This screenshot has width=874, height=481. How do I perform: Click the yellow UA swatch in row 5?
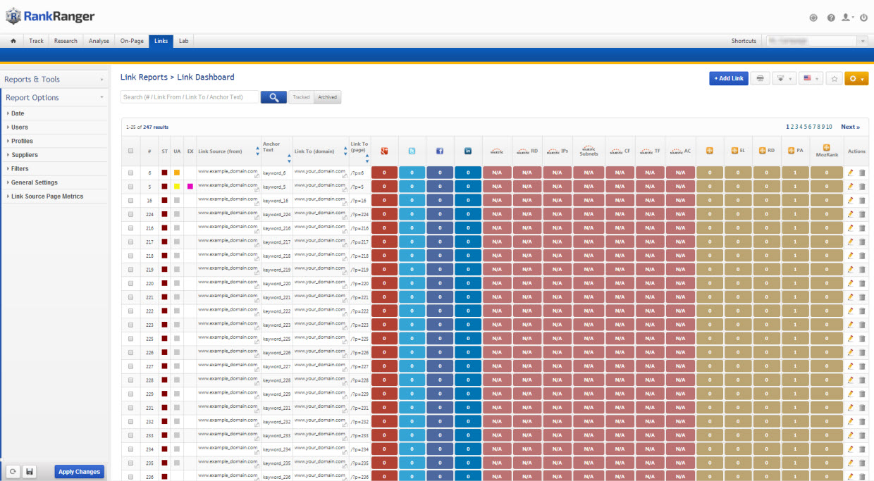[x=177, y=187]
